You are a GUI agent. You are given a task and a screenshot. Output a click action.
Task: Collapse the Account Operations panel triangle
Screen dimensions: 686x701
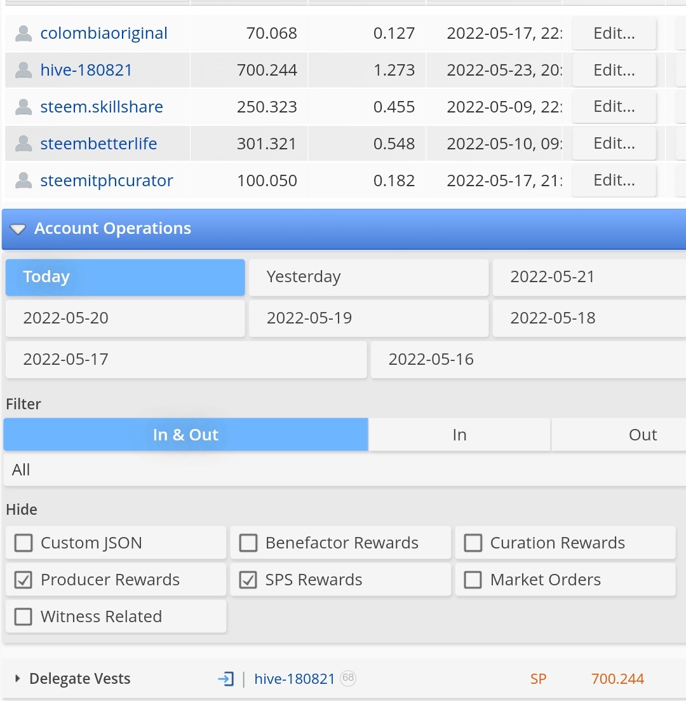tap(18, 229)
